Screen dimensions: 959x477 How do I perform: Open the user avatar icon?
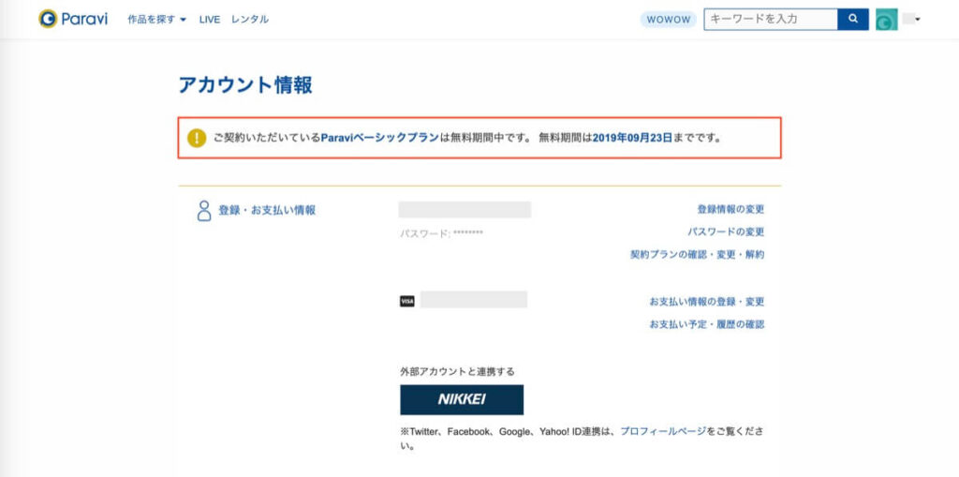coord(886,20)
